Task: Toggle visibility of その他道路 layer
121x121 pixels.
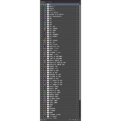Action: (x=41, y=110)
